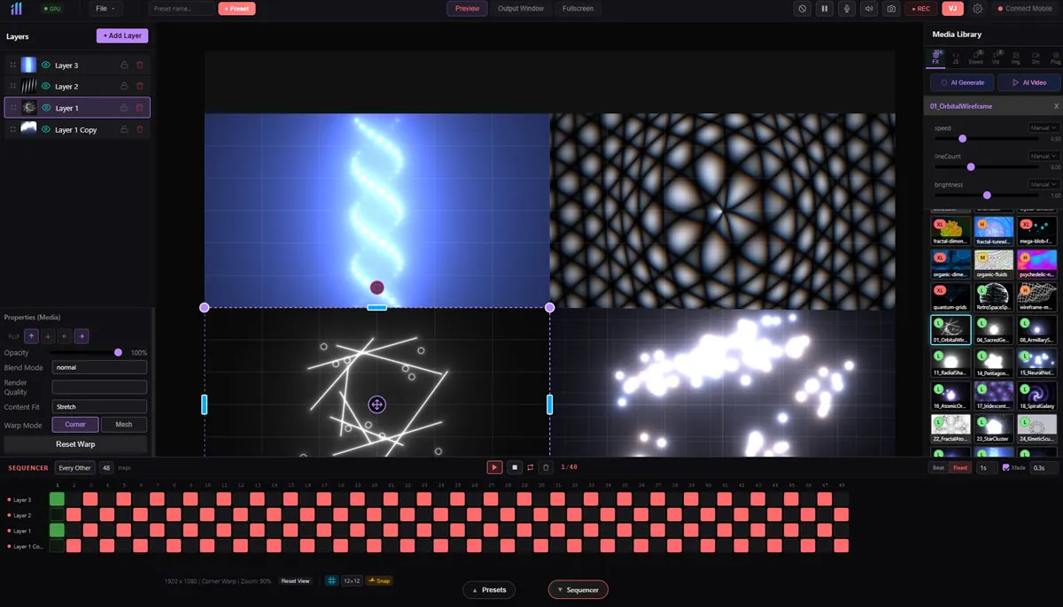Click the lock icon on Layer 3
The image size is (1063, 607).
(124, 65)
